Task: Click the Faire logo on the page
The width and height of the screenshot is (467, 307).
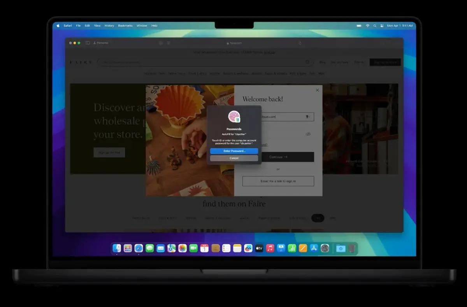Action: [81, 62]
